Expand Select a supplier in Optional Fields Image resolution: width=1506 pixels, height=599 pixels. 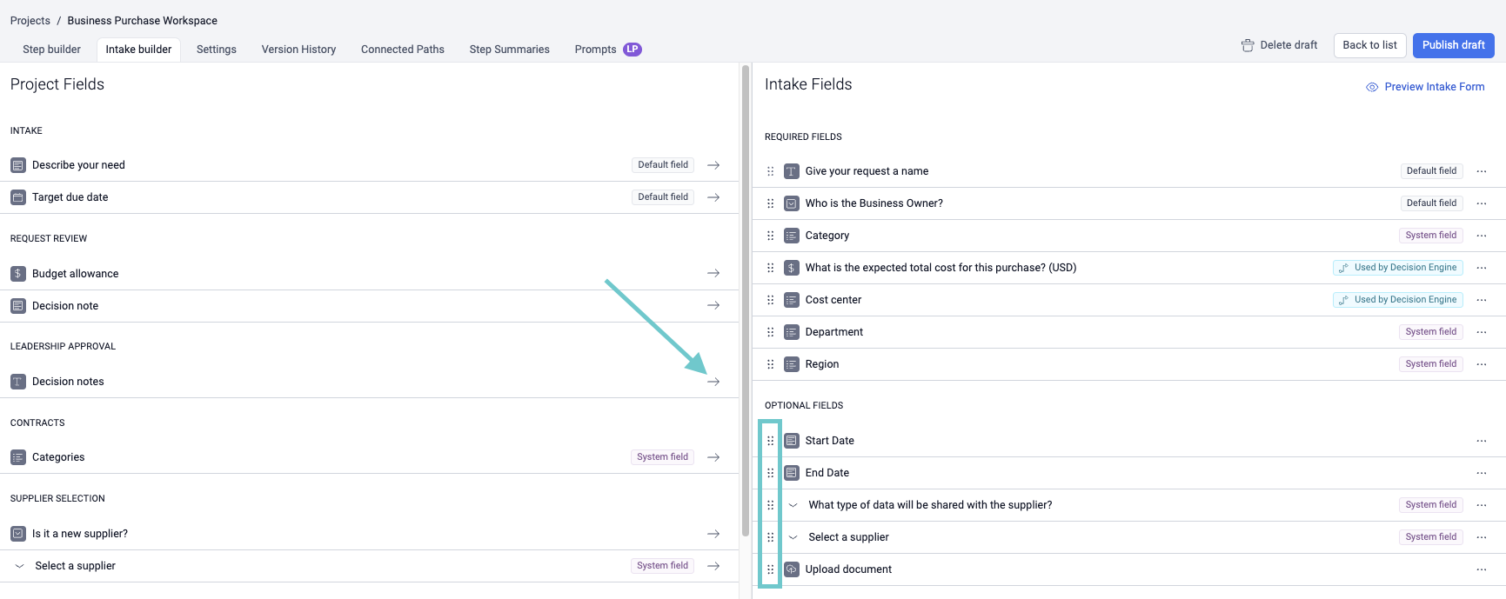793,537
